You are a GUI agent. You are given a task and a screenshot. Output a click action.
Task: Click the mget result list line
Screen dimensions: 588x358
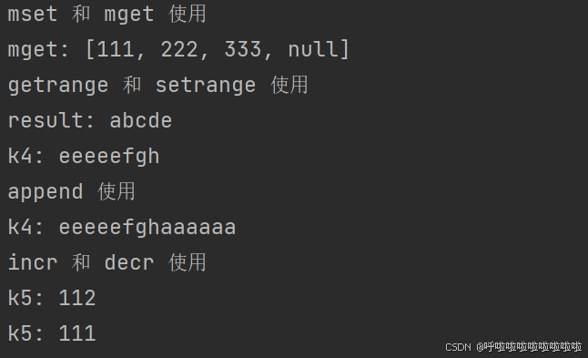point(178,49)
